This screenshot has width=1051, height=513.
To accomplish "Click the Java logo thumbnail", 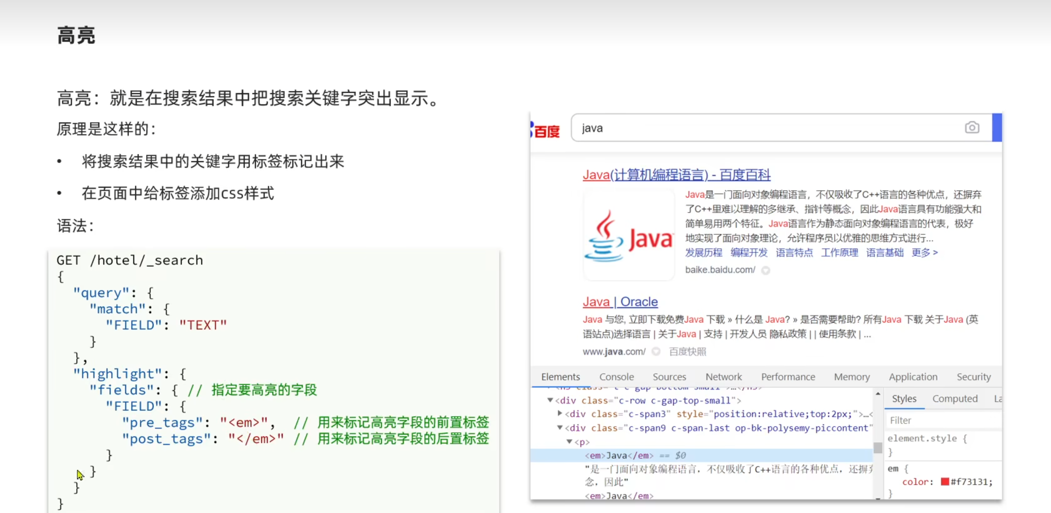I will tap(629, 236).
